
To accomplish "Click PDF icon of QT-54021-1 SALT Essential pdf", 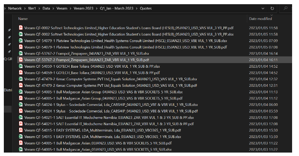I will click(21, 124).
